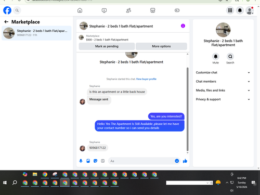Open the Marketplace storefront icon
This screenshot has width=260, height=195.
point(153,10)
